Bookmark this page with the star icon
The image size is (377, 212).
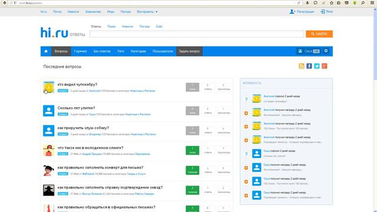[332, 3]
